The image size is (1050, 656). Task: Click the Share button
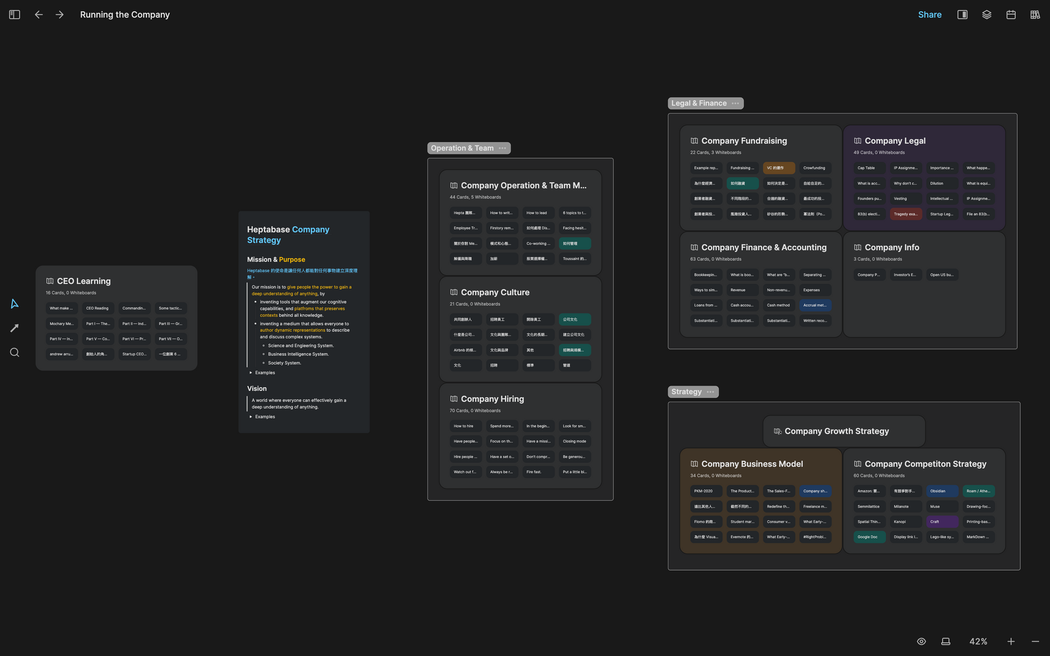point(929,15)
